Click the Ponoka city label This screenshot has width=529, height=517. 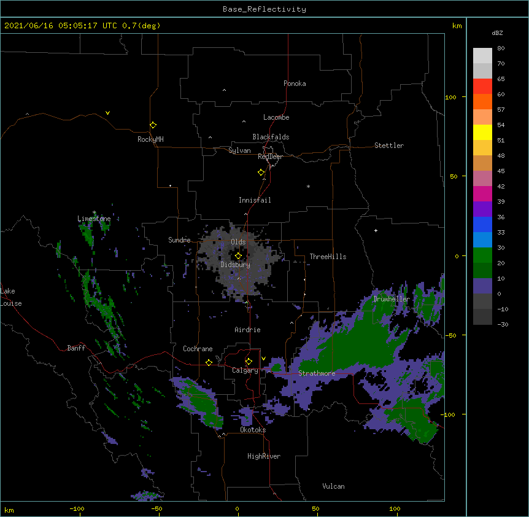(x=295, y=84)
